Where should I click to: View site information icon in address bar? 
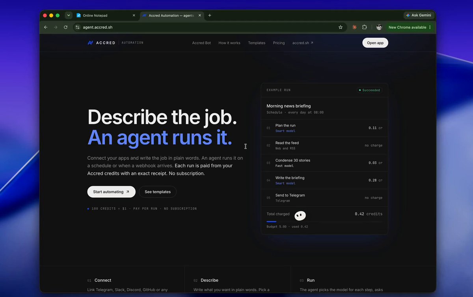click(77, 27)
